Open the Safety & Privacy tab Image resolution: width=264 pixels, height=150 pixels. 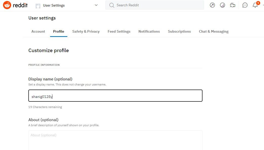click(x=86, y=31)
